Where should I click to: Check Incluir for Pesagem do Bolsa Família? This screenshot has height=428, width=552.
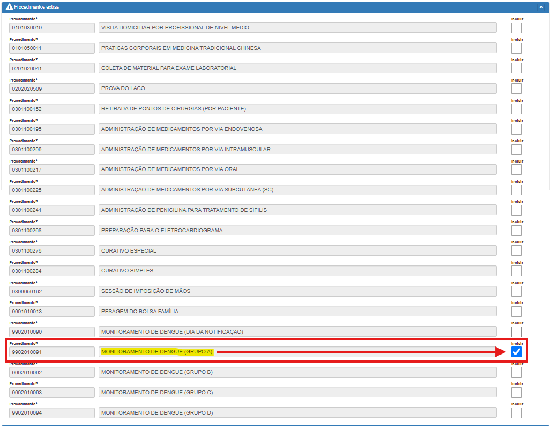517,312
